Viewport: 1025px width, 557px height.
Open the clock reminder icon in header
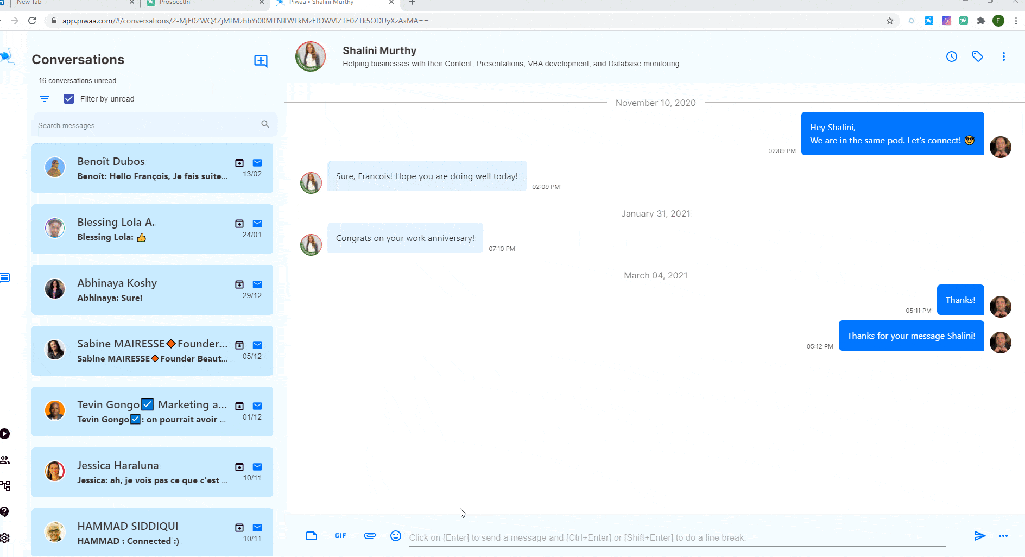[952, 56]
